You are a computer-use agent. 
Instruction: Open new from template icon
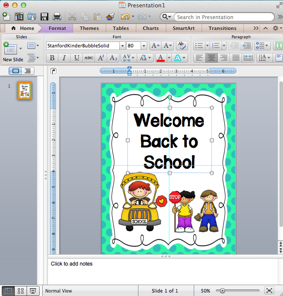[19, 17]
